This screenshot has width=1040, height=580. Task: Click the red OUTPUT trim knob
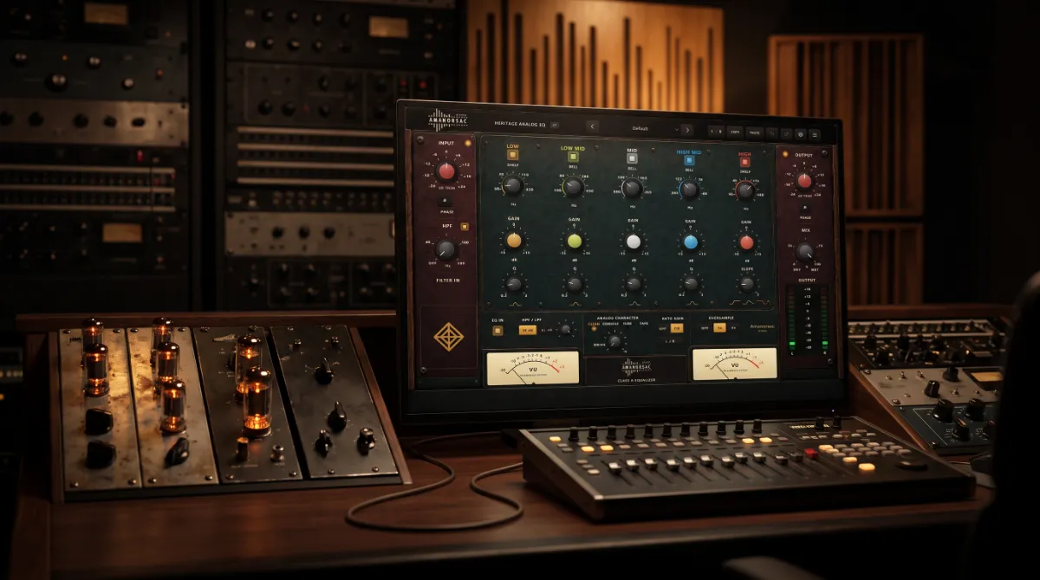[804, 181]
